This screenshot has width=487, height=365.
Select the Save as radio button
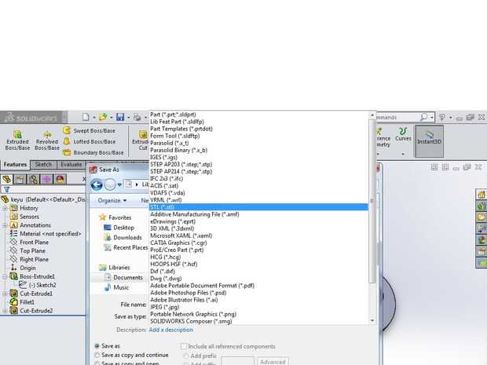[x=97, y=345]
